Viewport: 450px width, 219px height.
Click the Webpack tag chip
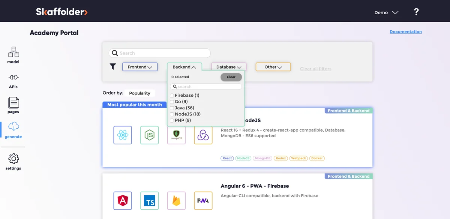pos(299,158)
